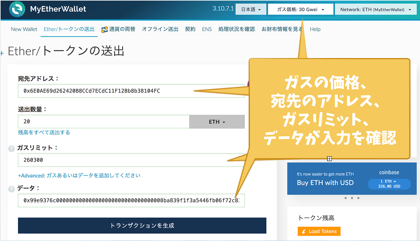Click the swap icon beside 通貨の両替
Screen dimensions: 420x241
click(x=104, y=29)
